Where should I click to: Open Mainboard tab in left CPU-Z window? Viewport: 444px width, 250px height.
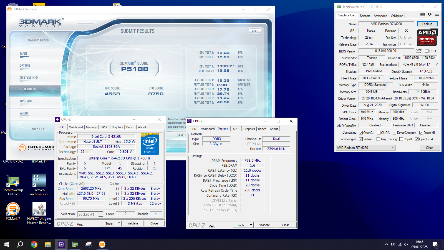[76, 127]
